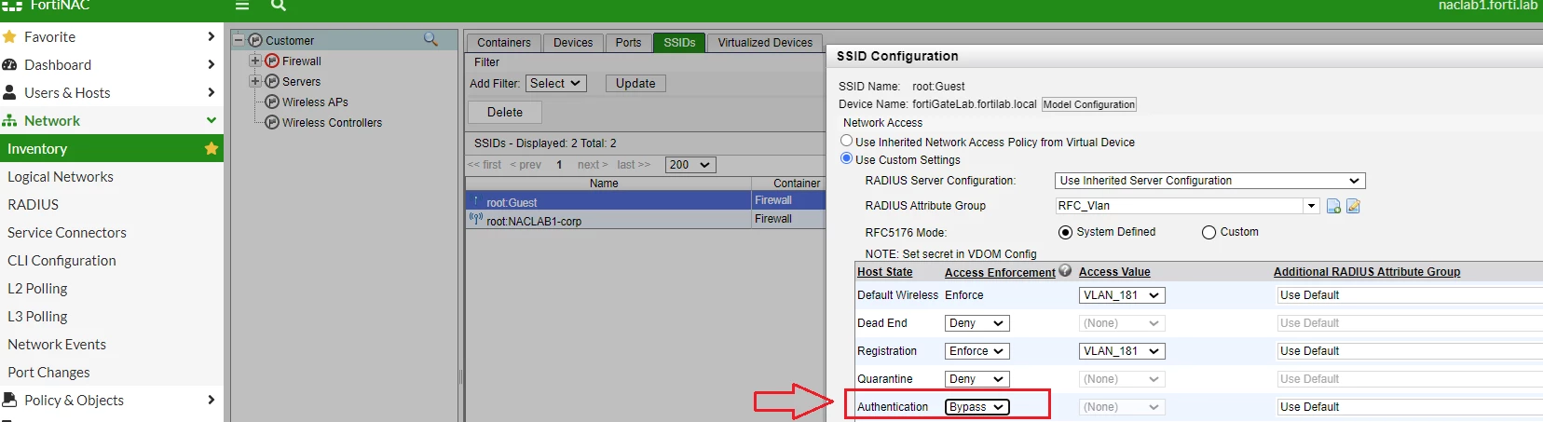Toggle the Inventory favorite star
The width and height of the screenshot is (1543, 422).
point(212,149)
